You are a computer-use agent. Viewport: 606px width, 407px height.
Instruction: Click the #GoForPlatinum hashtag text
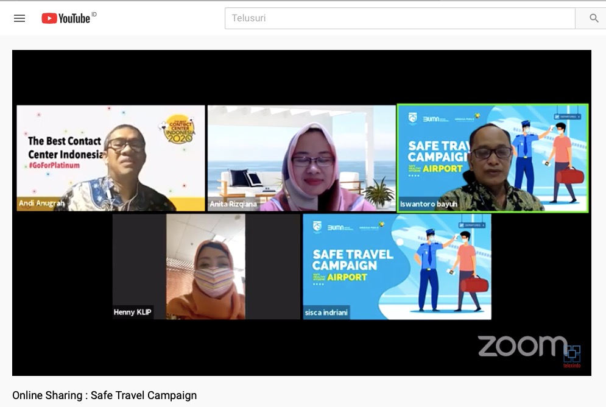coord(54,166)
